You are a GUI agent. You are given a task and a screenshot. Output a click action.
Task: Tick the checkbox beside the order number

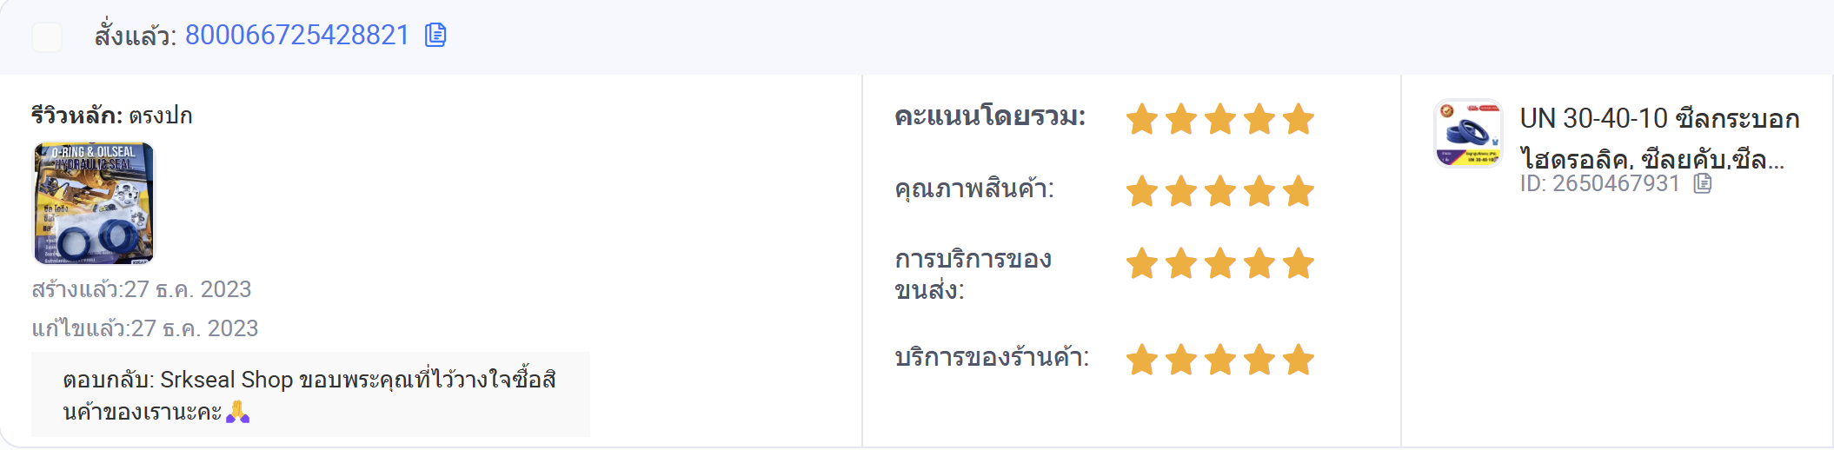pos(47,36)
